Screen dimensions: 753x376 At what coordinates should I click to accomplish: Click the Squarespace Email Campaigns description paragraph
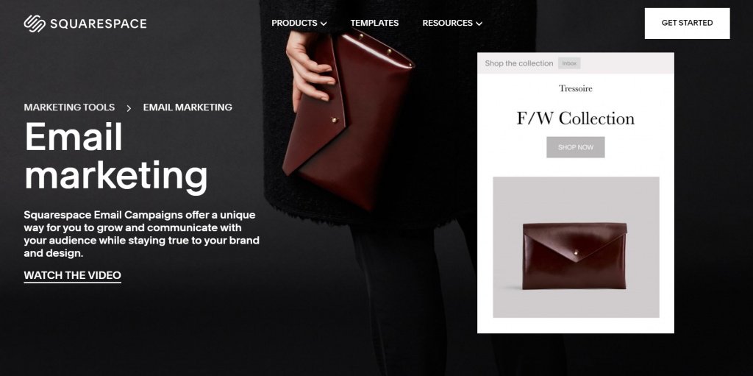[142, 234]
